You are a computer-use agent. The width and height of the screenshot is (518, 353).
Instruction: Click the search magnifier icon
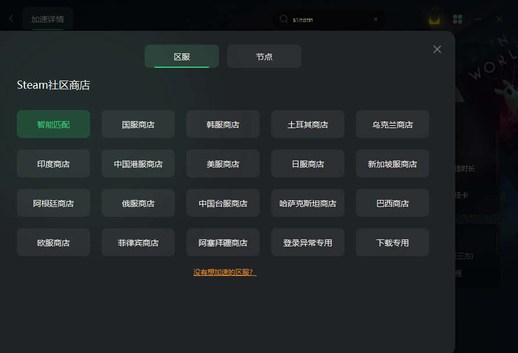[x=283, y=19]
